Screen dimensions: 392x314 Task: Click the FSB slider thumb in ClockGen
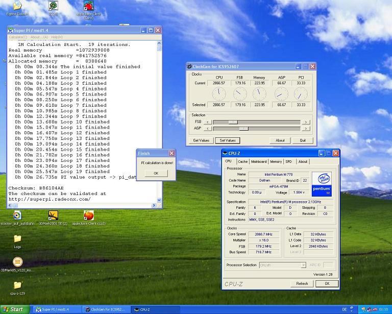pos(233,122)
